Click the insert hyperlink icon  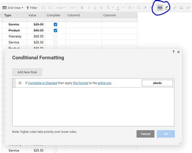pyautogui.click(x=175, y=8)
